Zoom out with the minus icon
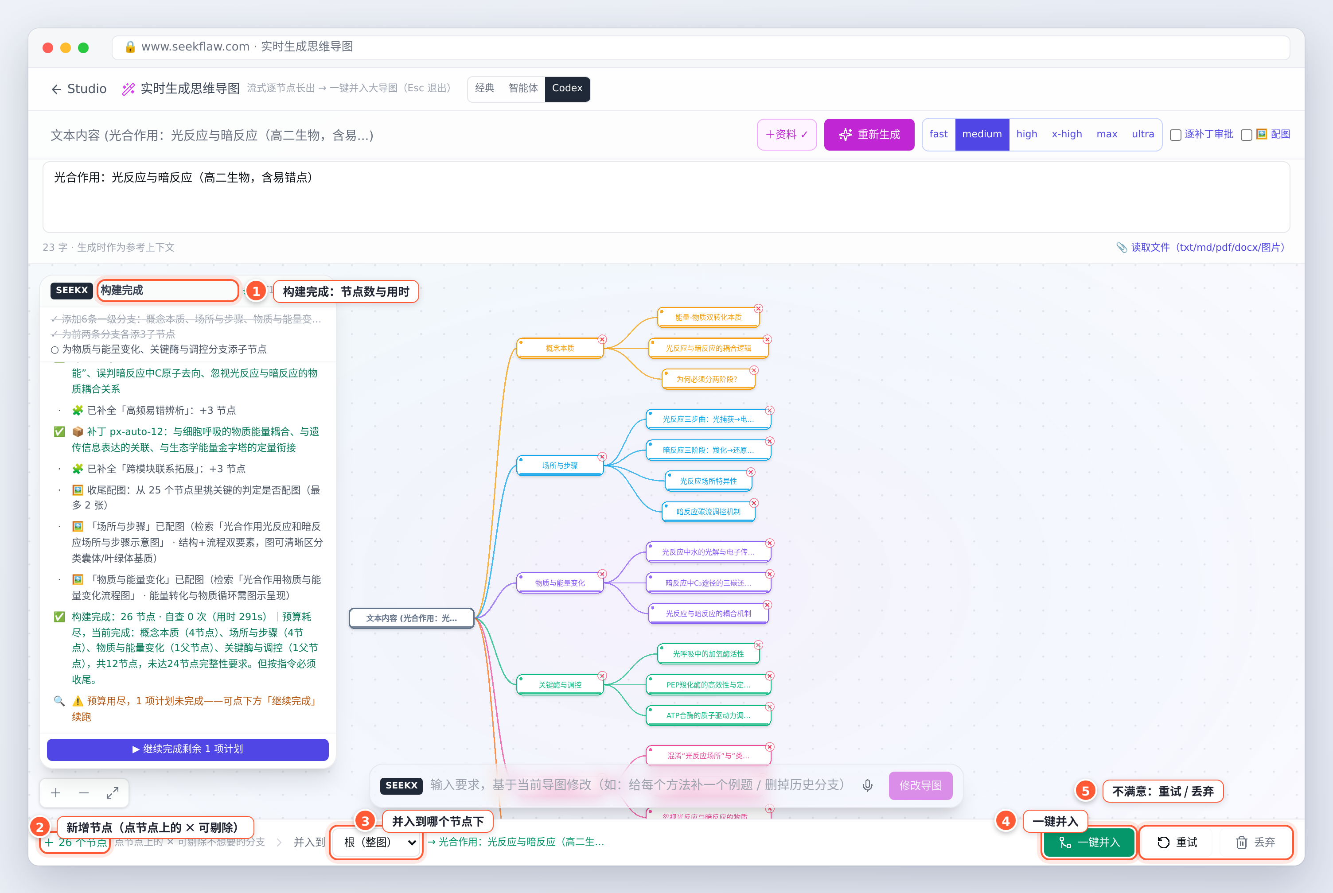 pyautogui.click(x=84, y=792)
